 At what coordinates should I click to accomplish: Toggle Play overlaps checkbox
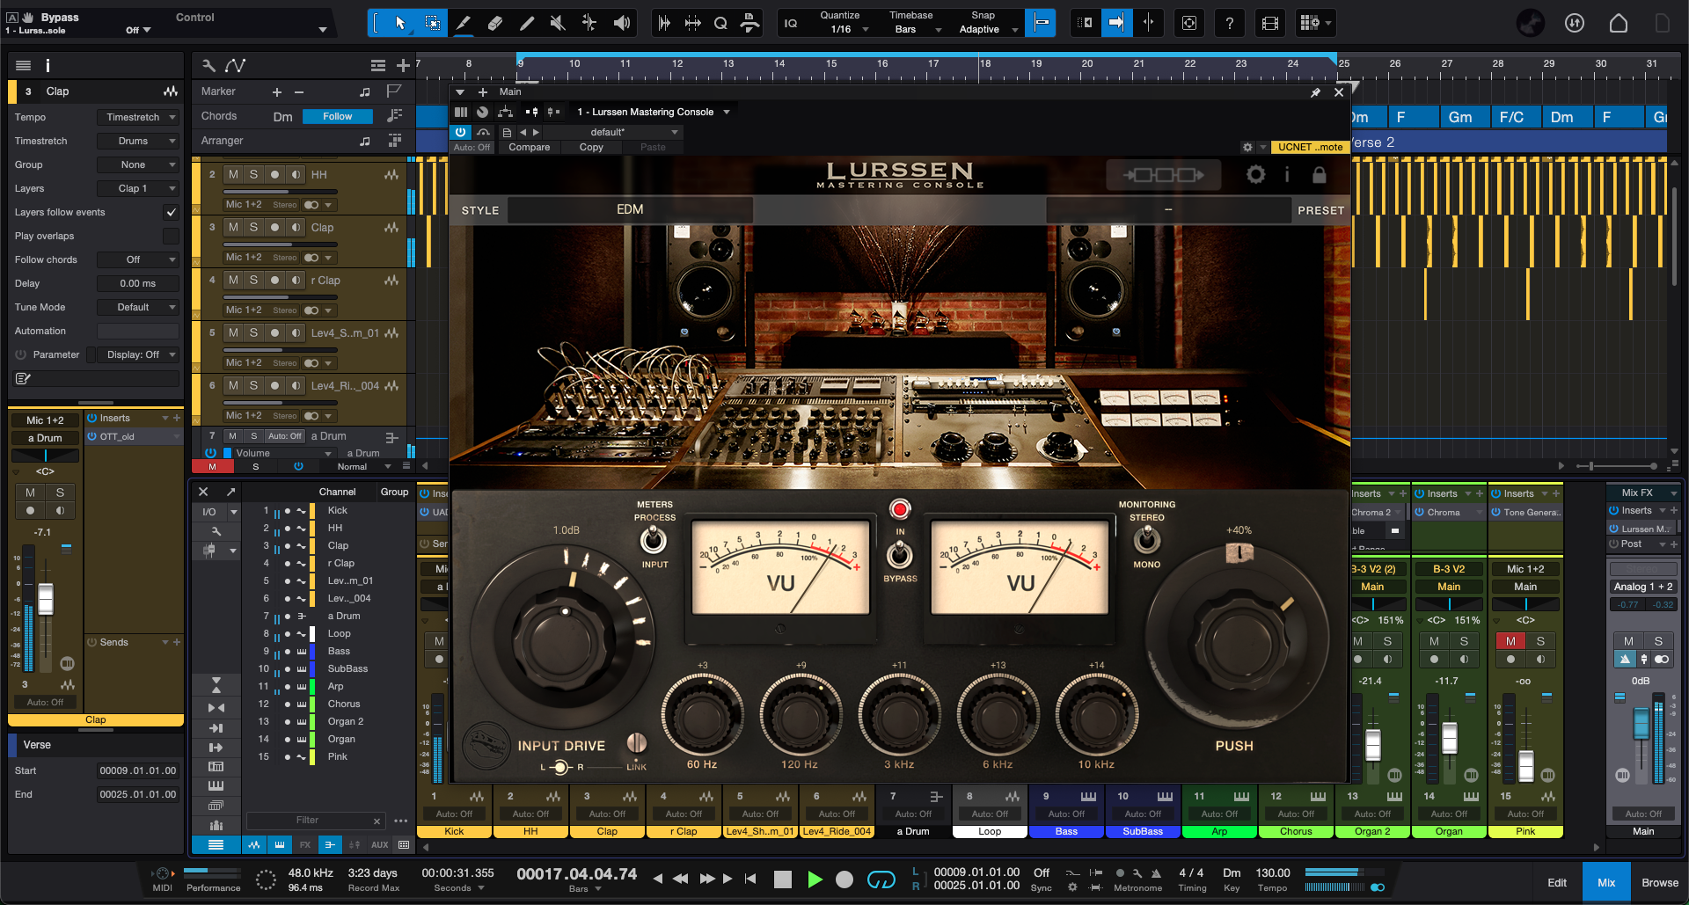171,236
